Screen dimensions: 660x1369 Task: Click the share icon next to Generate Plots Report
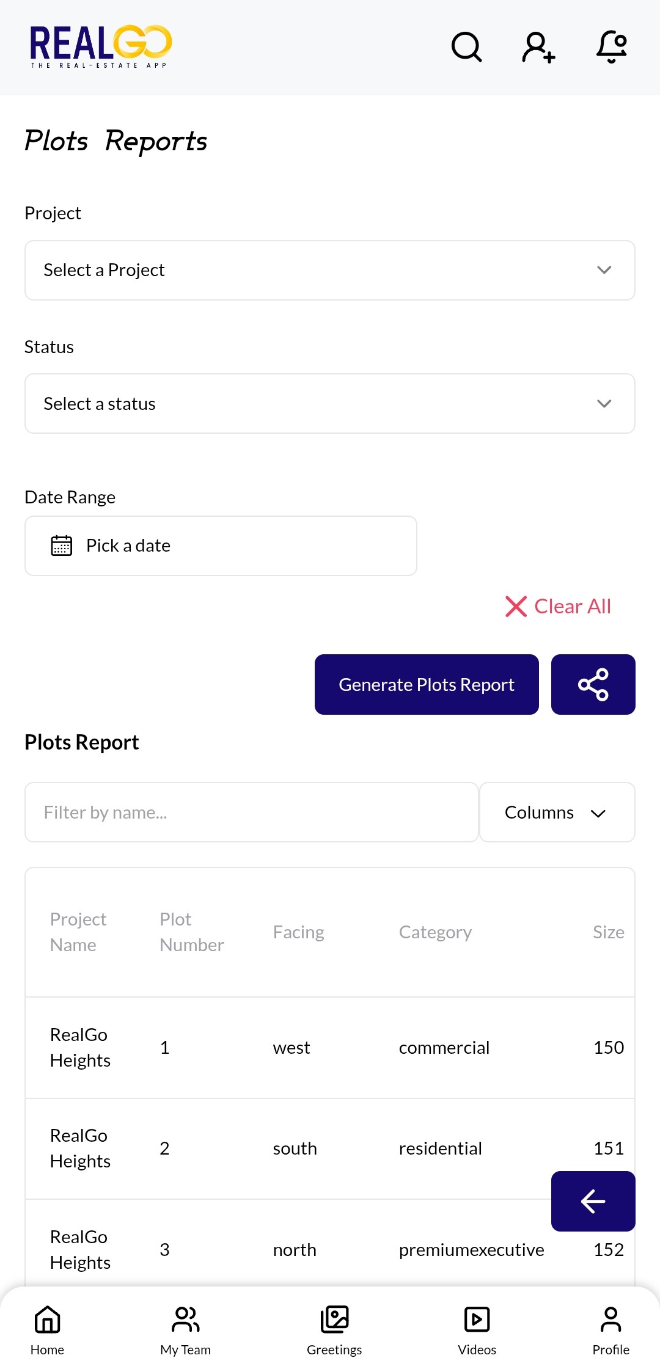(593, 684)
